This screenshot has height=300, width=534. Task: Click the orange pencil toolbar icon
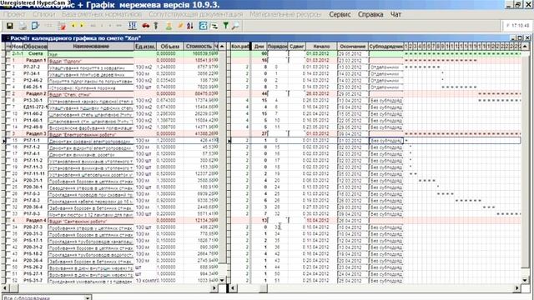pos(180,26)
